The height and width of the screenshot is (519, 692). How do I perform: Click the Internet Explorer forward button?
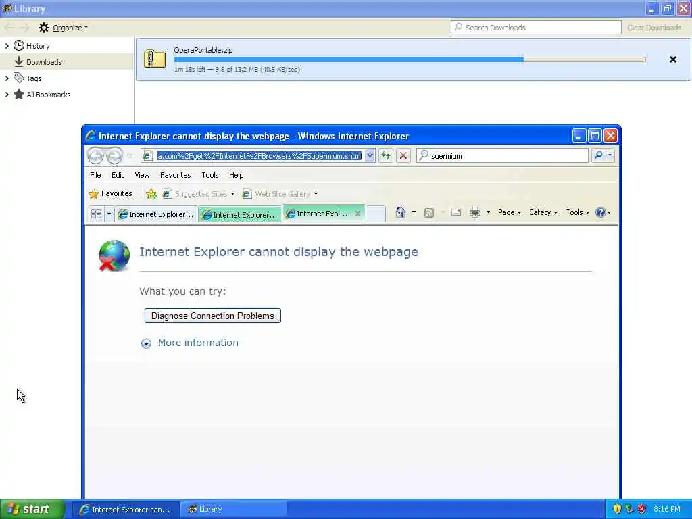coord(114,155)
